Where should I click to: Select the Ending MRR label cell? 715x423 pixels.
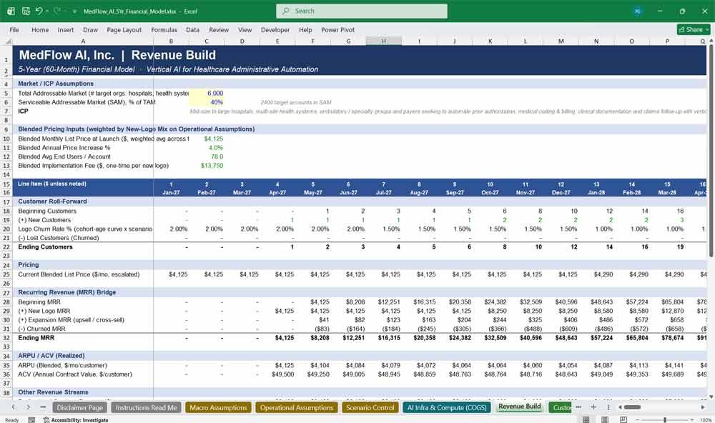click(83, 338)
